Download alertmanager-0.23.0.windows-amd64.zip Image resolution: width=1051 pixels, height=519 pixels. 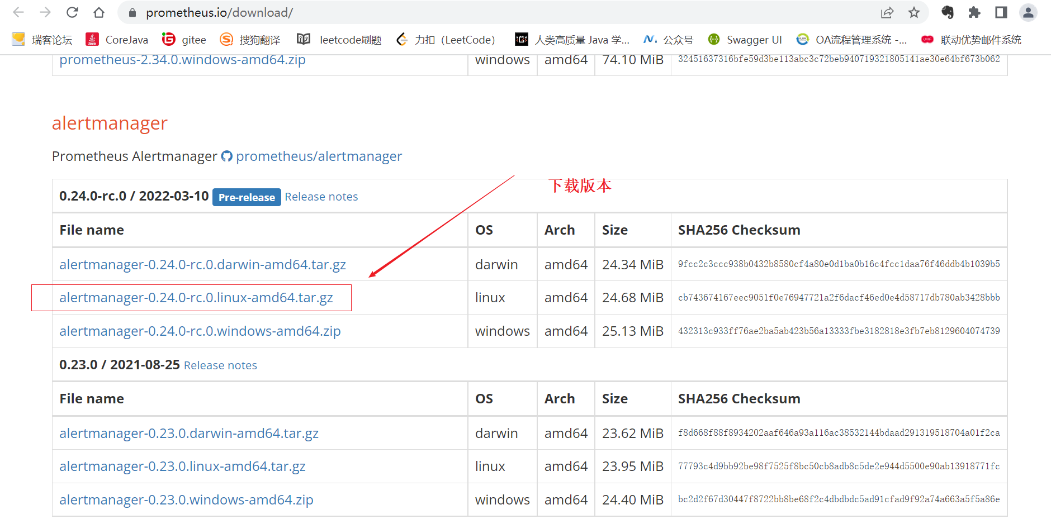186,499
